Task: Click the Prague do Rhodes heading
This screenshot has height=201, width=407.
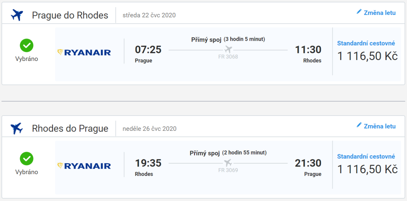Action: 70,15
